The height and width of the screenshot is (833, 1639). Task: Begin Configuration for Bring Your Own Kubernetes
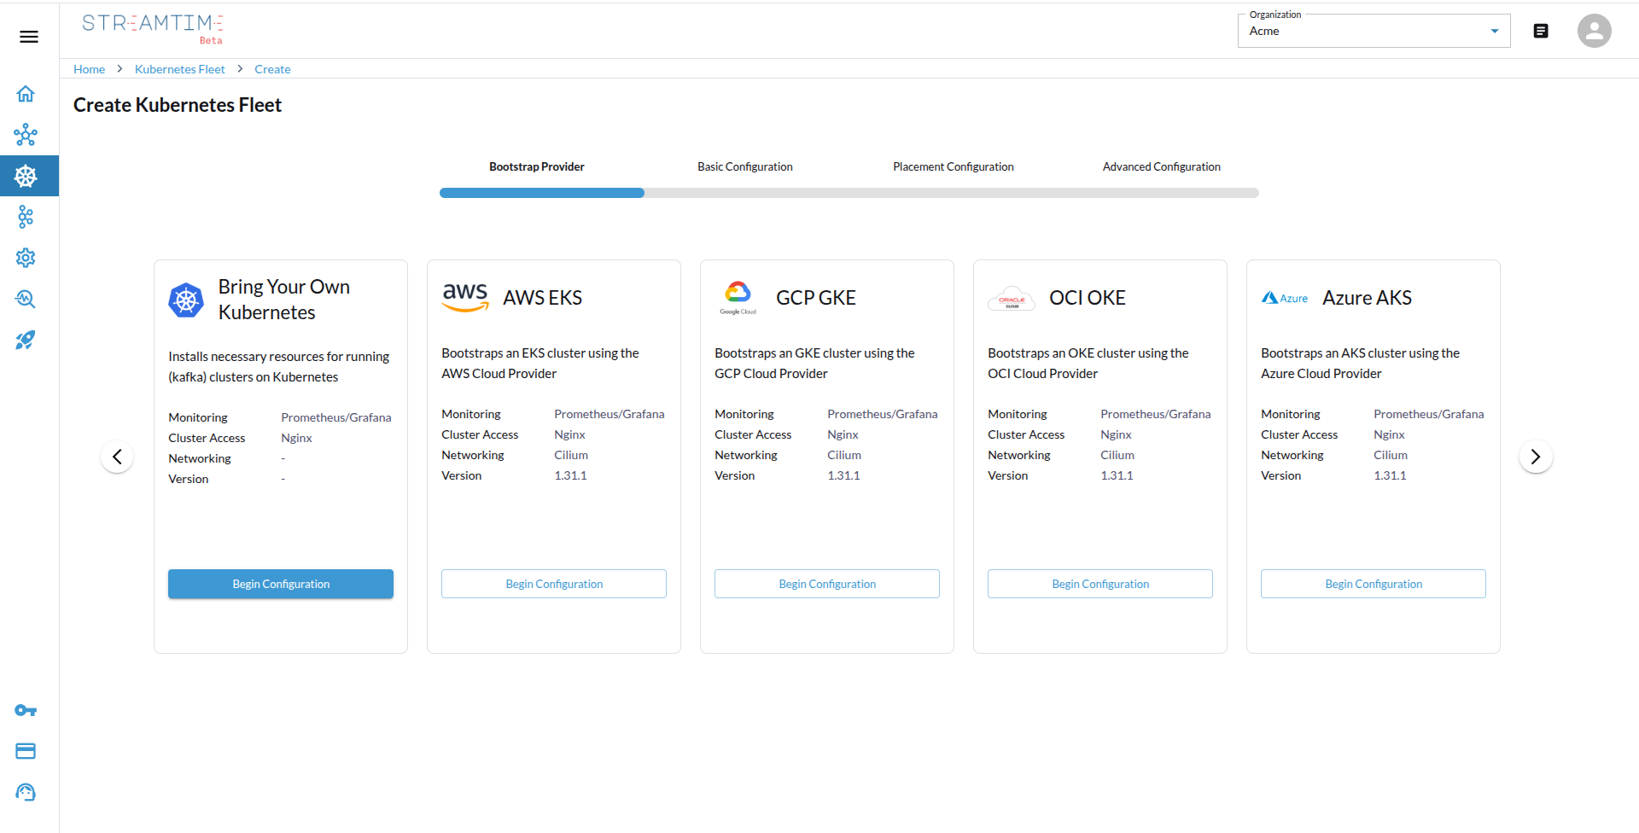coord(281,584)
